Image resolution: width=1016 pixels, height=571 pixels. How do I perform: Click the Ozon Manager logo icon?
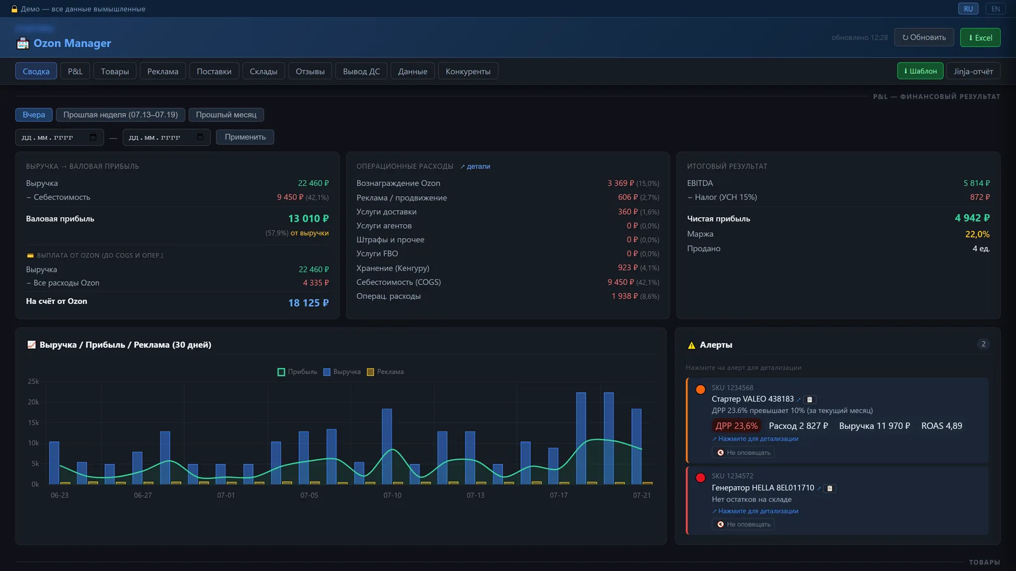[x=23, y=43]
